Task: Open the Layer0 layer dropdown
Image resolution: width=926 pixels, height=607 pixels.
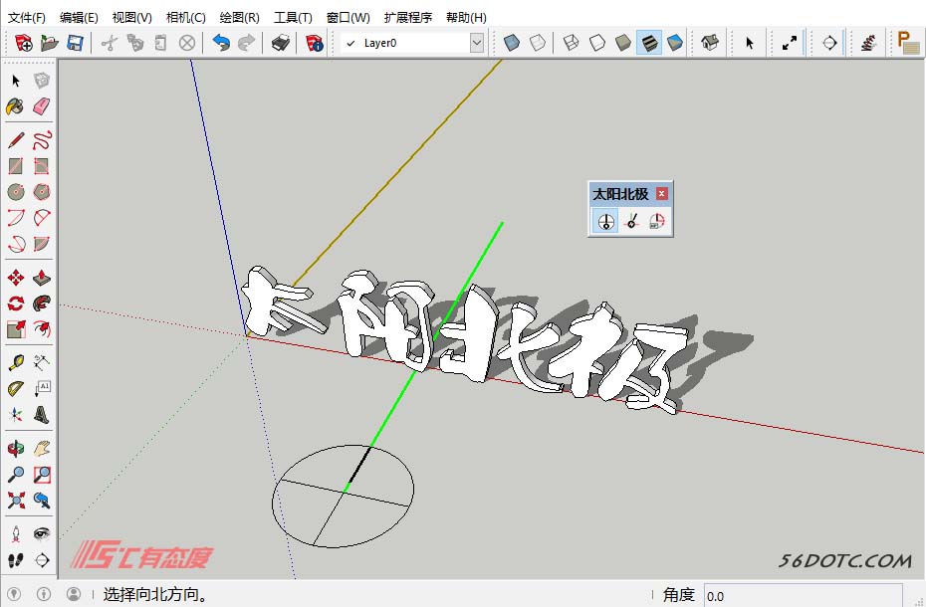Action: click(x=476, y=43)
